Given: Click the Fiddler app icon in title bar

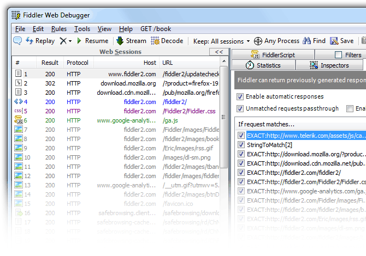Looking at the screenshot, I should (x=16, y=15).
